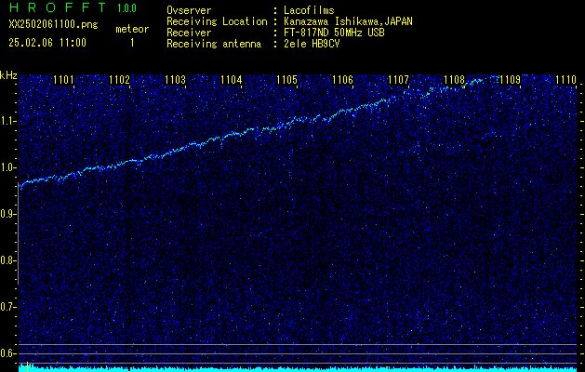Click the 1107 time marker

tap(398, 79)
